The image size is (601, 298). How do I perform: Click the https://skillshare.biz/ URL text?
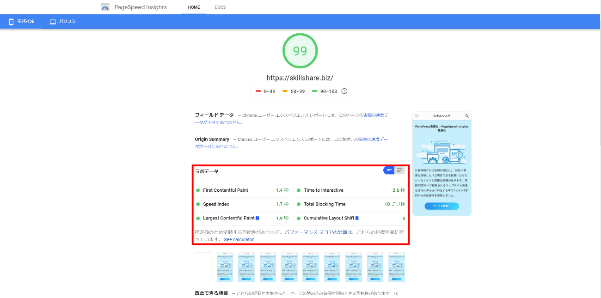(300, 78)
